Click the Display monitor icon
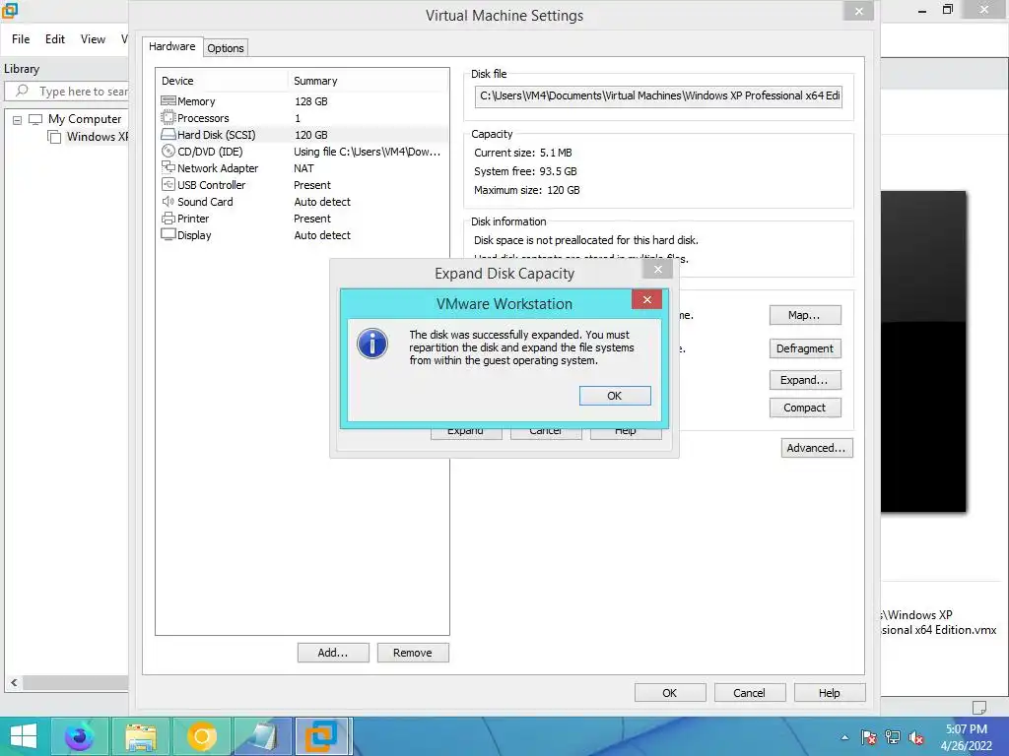 coord(168,234)
